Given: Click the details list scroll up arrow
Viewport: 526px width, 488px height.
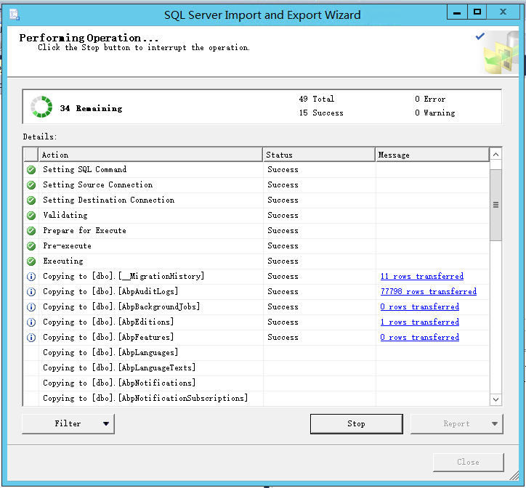Looking at the screenshot, I should point(495,154).
